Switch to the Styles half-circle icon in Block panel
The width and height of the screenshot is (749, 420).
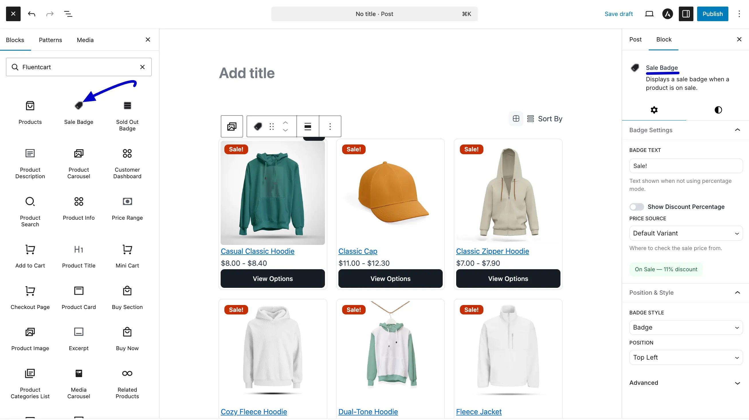pos(718,110)
